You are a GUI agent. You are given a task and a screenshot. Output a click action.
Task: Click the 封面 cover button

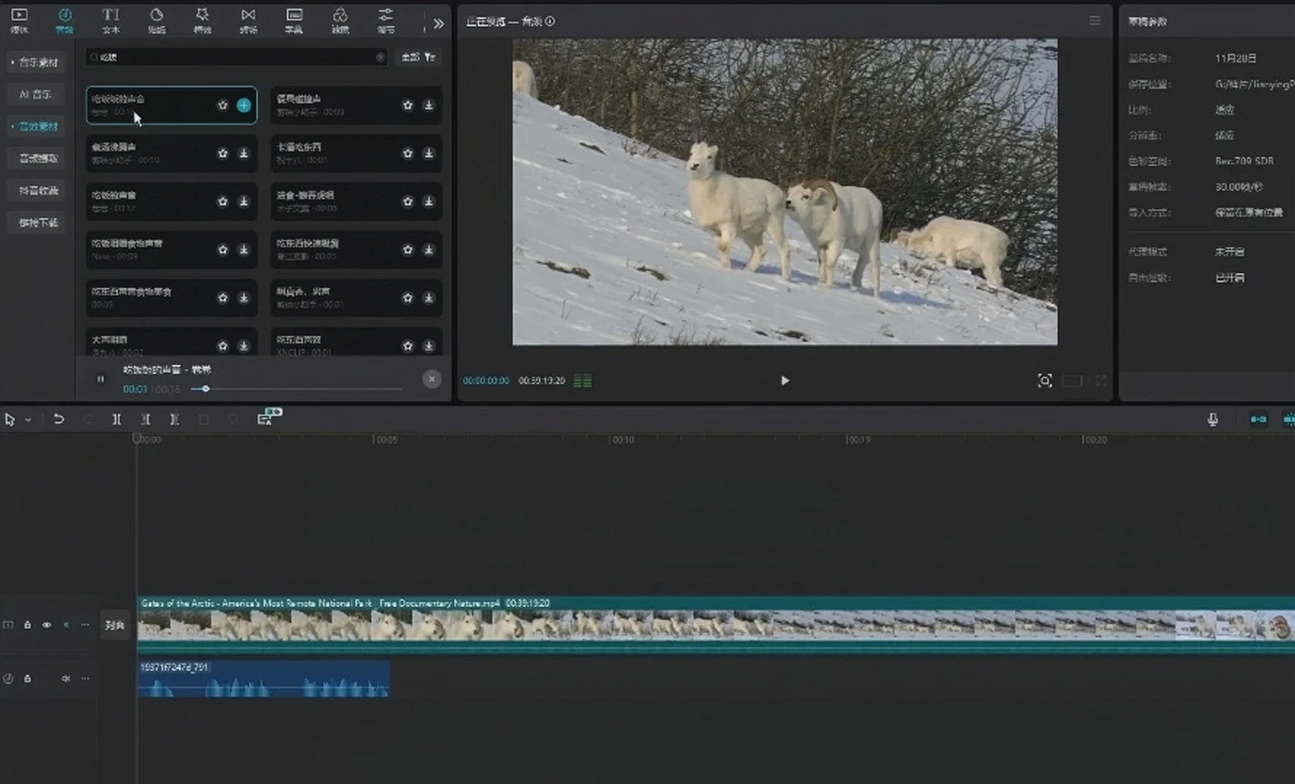tap(115, 625)
